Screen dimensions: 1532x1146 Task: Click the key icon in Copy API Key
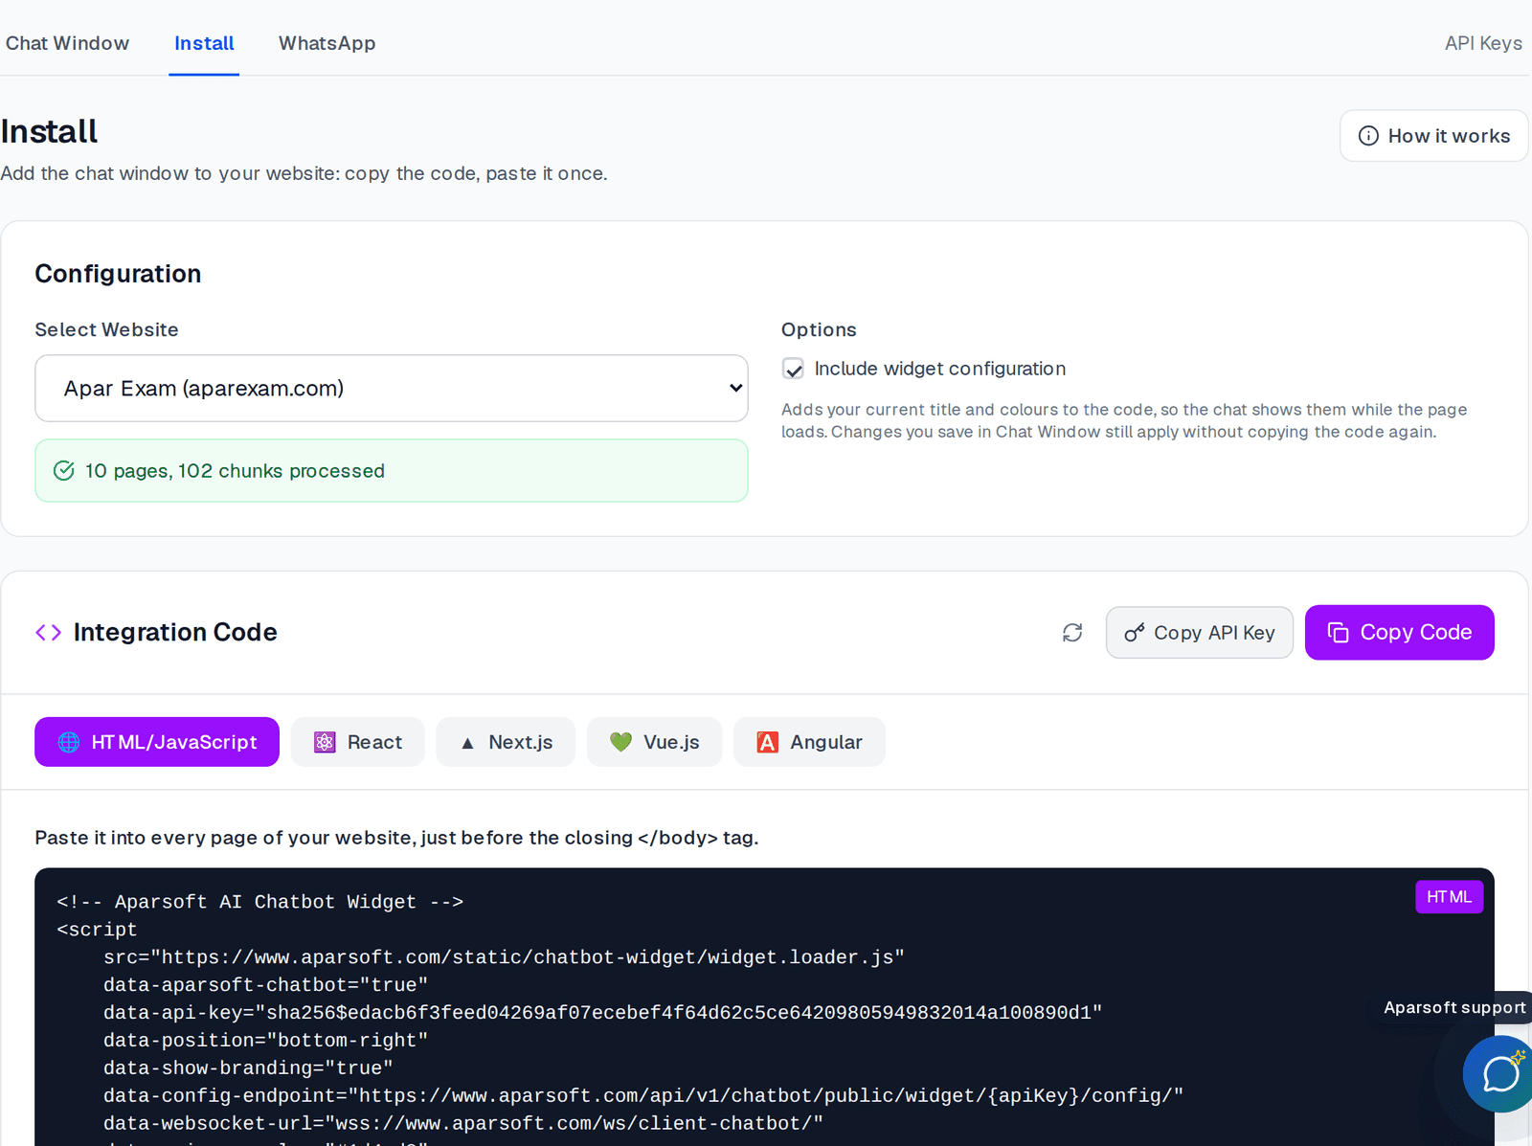tap(1135, 633)
